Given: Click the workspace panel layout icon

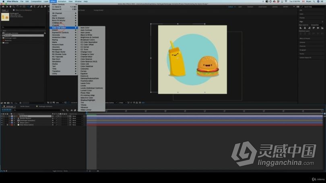Looking at the screenshot, I should 298,7.
